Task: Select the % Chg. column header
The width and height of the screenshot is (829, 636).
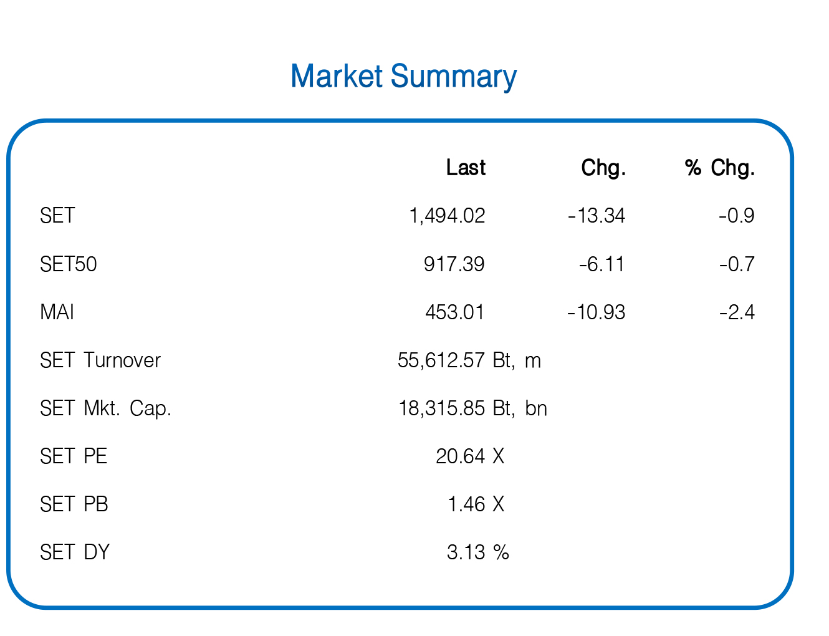Action: point(720,168)
